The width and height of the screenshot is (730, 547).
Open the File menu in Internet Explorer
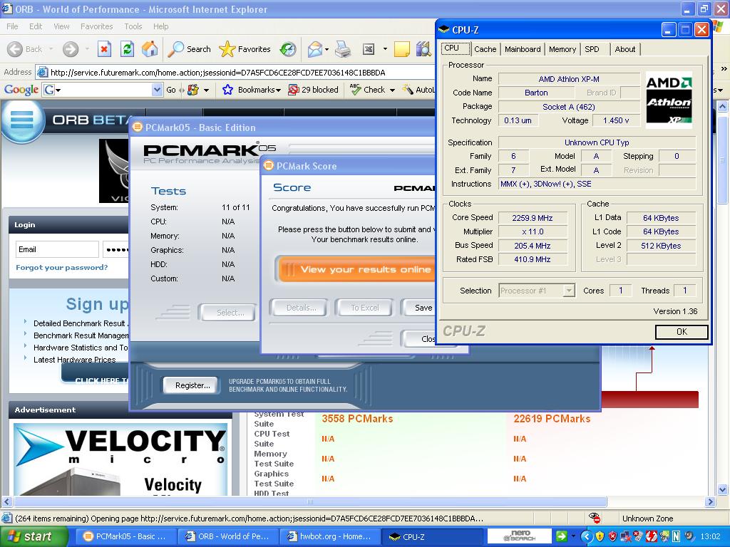coord(13,26)
